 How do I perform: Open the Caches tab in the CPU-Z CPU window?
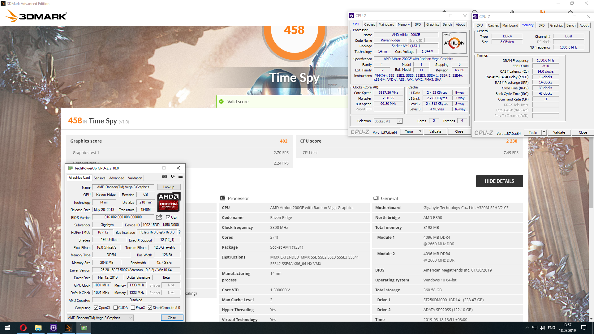[369, 24]
